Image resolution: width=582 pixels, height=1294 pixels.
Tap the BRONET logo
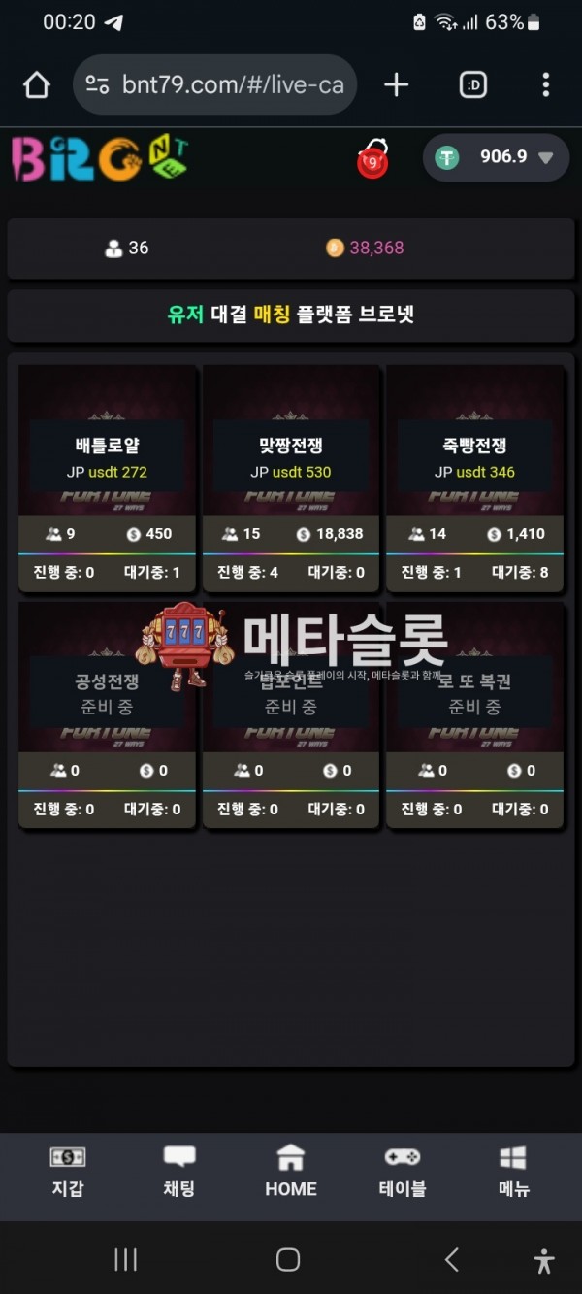100,158
